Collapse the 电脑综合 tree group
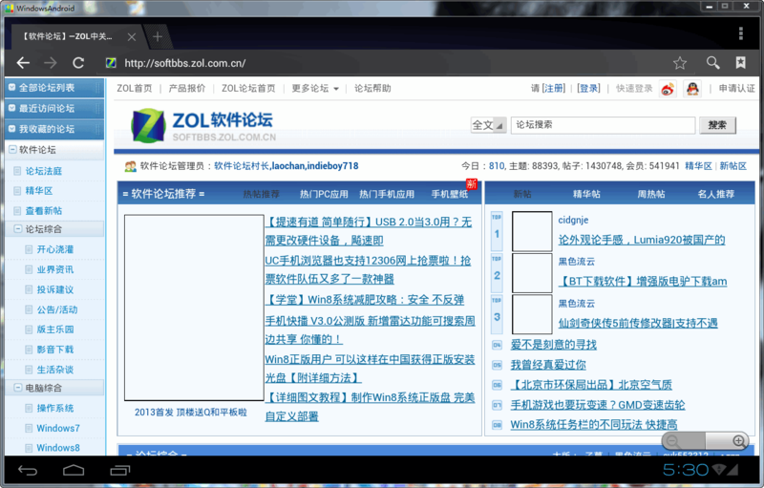This screenshot has width=764, height=488. (x=17, y=388)
